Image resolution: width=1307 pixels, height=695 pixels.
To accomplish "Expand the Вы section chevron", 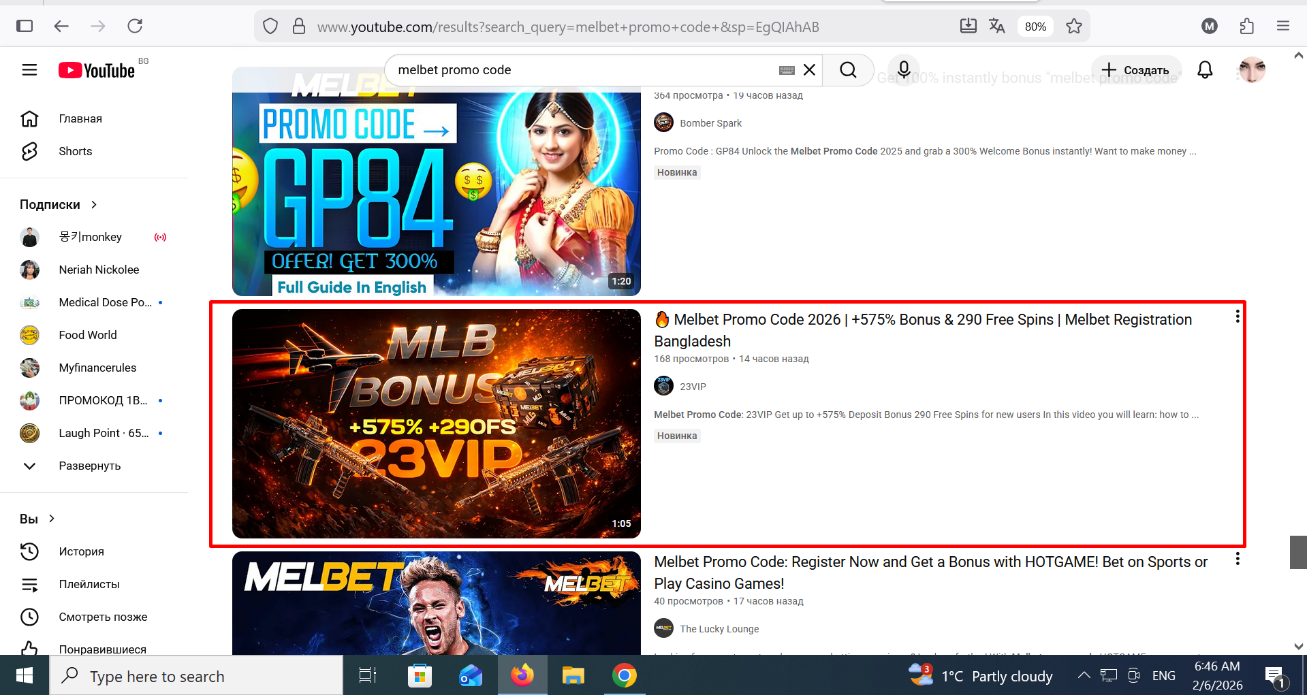I will pos(51,519).
